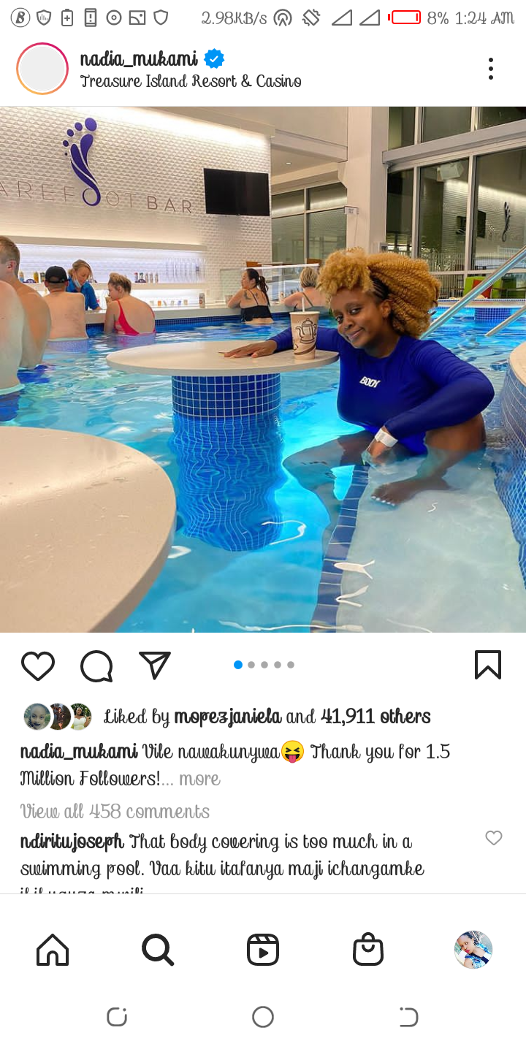Like the post with heart icon
Viewport: 526px width, 1052px height.
[38, 666]
